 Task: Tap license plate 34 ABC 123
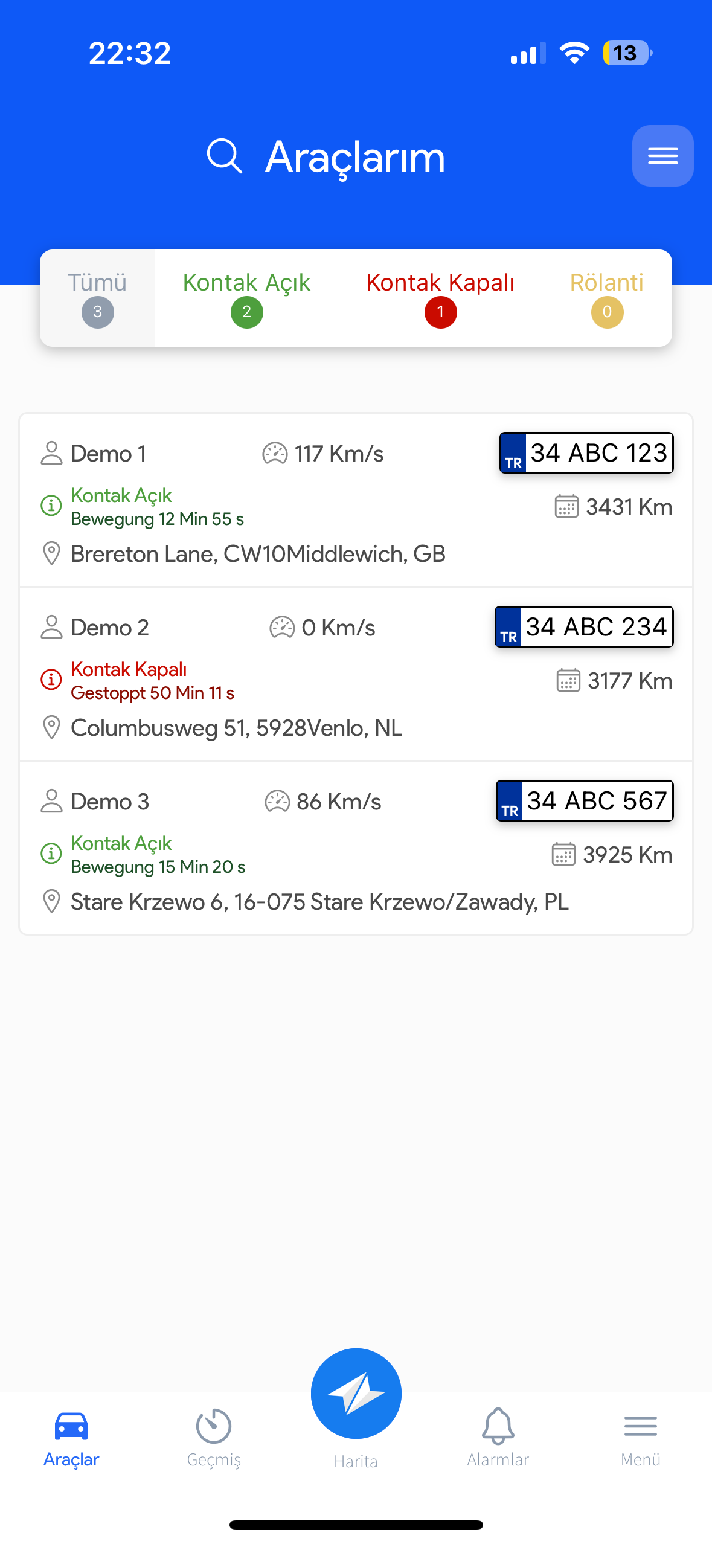[x=586, y=453]
